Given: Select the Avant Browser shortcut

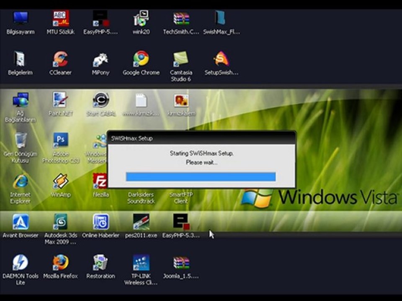Looking at the screenshot, I should [21, 222].
